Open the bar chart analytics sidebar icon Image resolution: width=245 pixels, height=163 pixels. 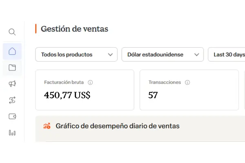pyautogui.click(x=12, y=132)
